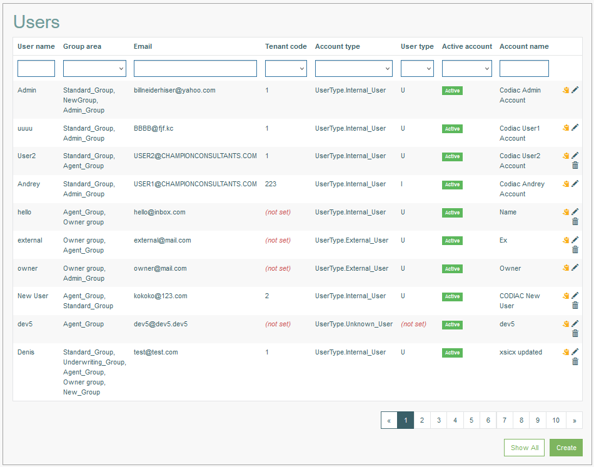Edit the uuuu user with pencil icon
This screenshot has height=467, width=594.
pos(575,128)
